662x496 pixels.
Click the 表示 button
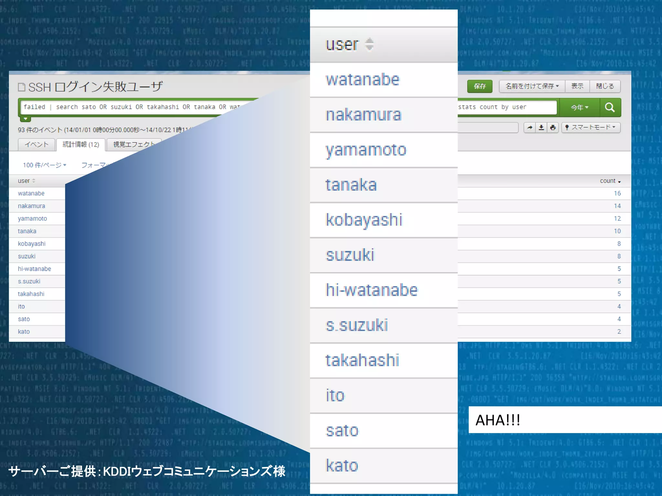click(577, 86)
